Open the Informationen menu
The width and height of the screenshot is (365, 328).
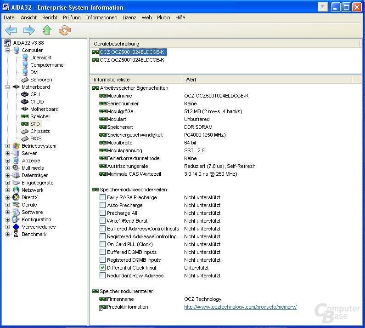pyautogui.click(x=101, y=18)
